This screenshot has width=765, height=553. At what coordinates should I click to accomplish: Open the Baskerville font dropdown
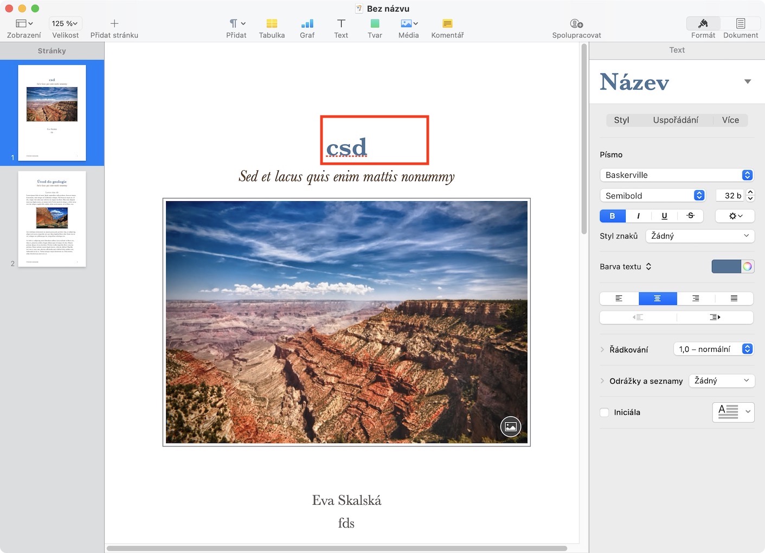[x=677, y=175]
